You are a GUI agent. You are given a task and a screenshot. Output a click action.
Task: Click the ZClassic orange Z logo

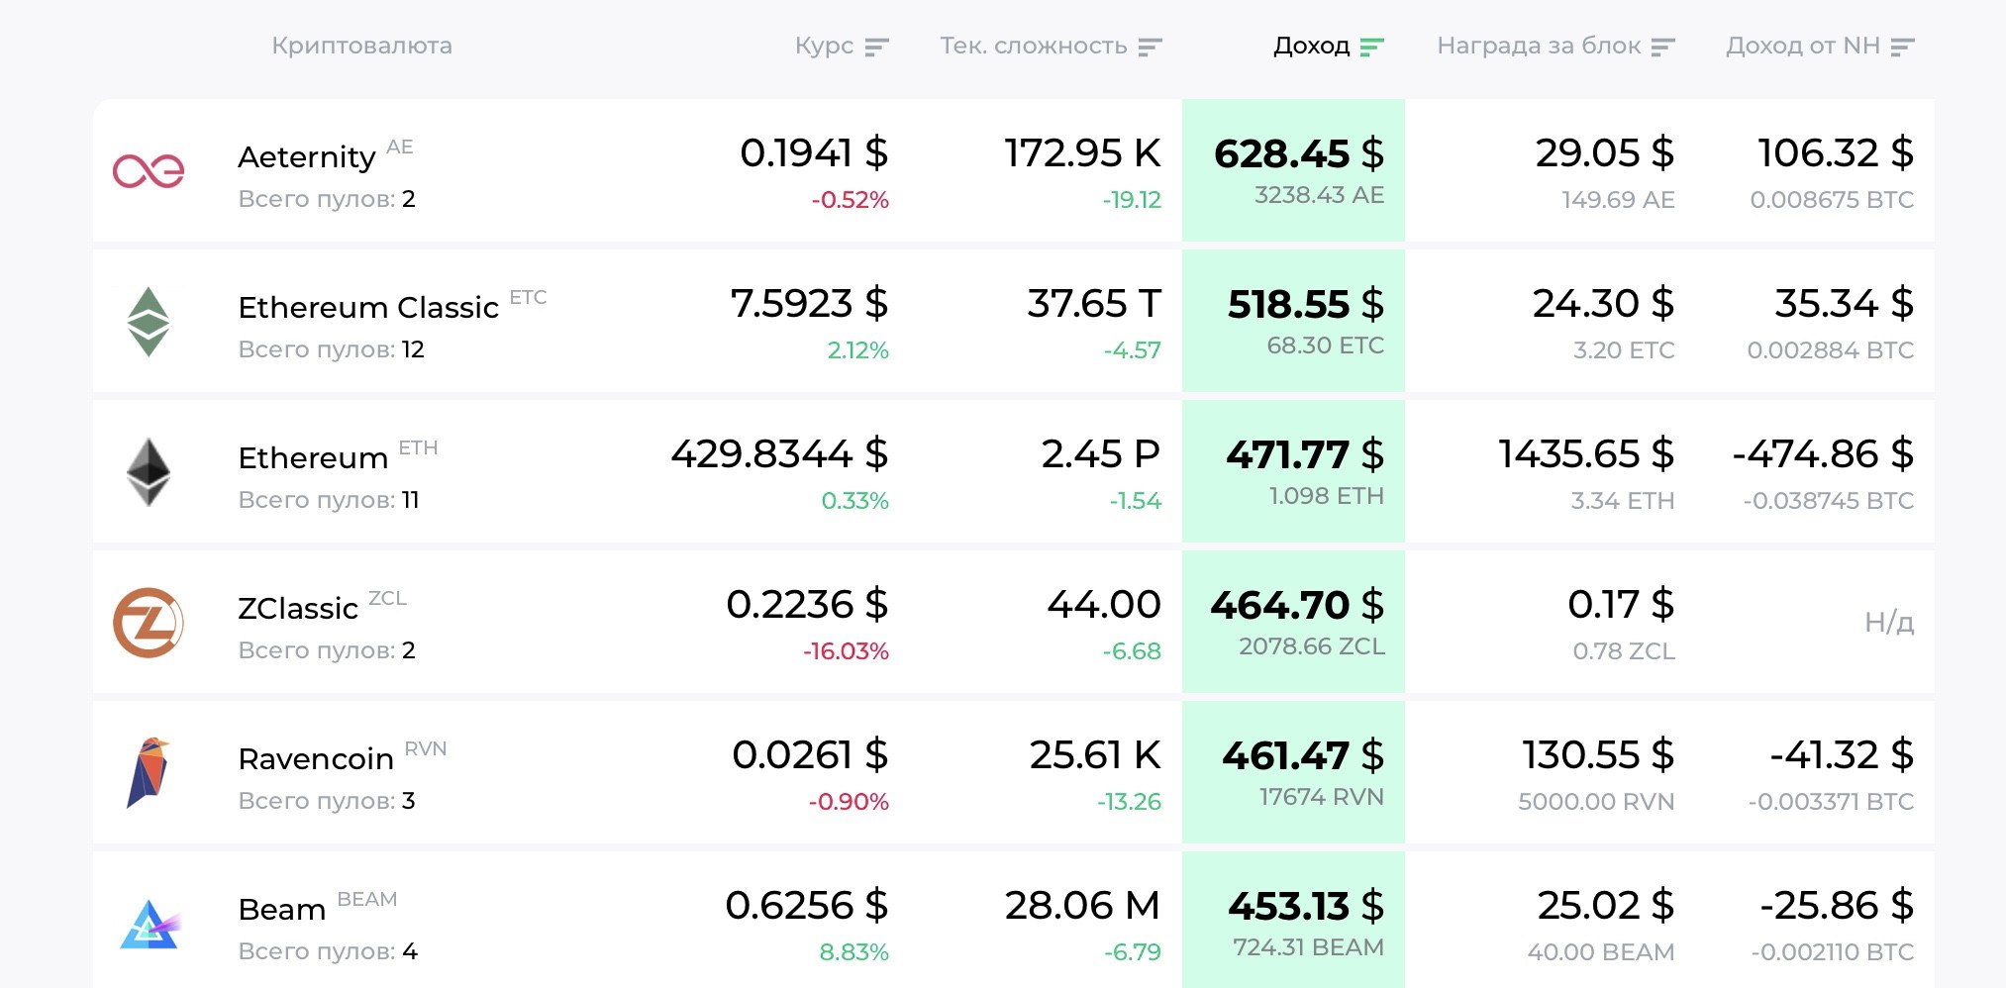tap(149, 623)
